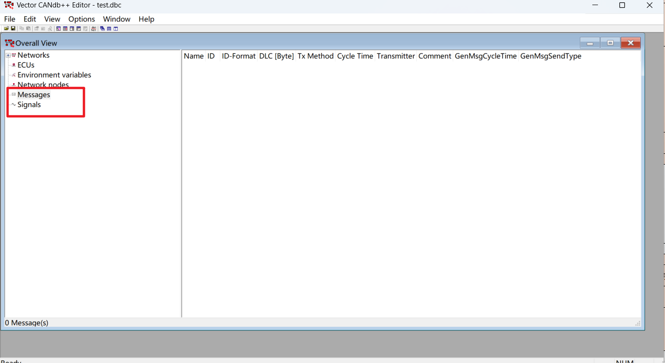Open the Window menu
Screen dimensions: 665x363
(116, 19)
